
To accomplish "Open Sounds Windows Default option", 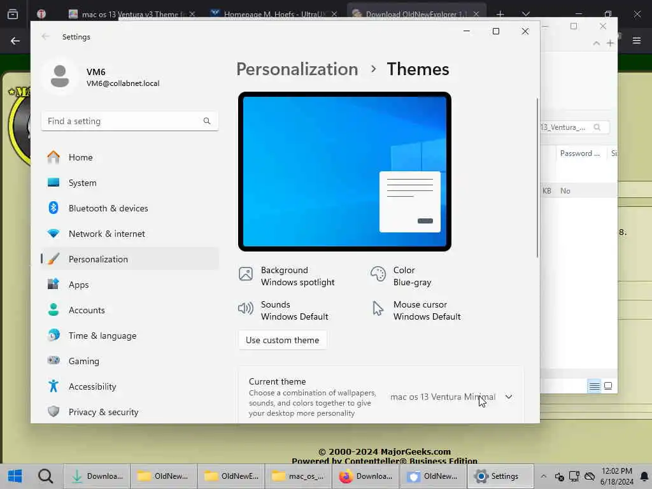I will pyautogui.click(x=283, y=311).
